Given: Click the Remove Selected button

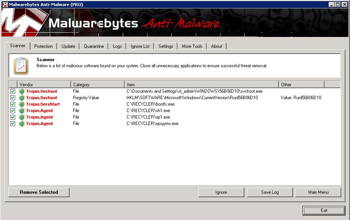Looking at the screenshot, I should (39, 192).
